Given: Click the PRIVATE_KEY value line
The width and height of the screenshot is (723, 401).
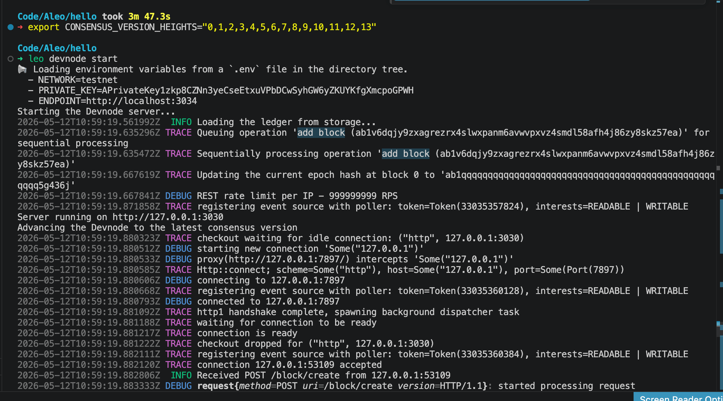Looking at the screenshot, I should (221, 90).
